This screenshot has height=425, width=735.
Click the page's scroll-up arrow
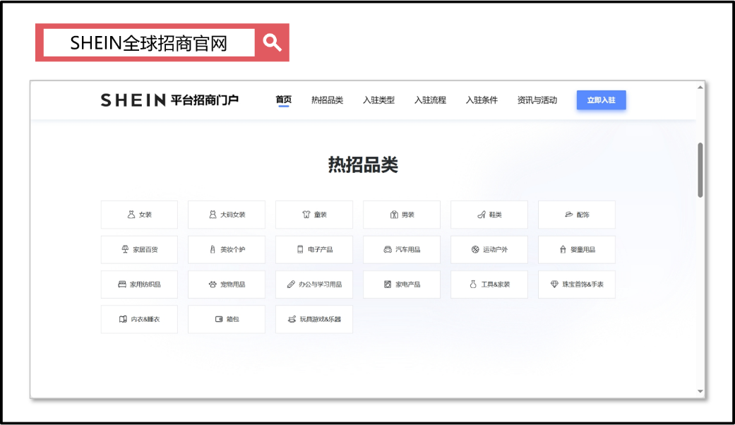[x=700, y=87]
